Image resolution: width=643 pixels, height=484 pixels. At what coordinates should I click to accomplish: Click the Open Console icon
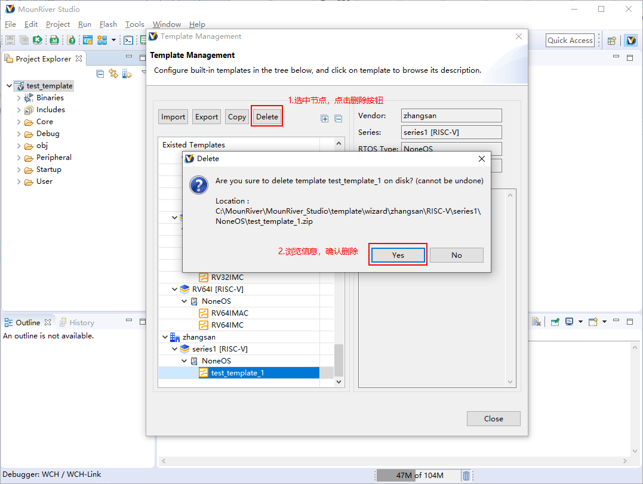coord(593,322)
